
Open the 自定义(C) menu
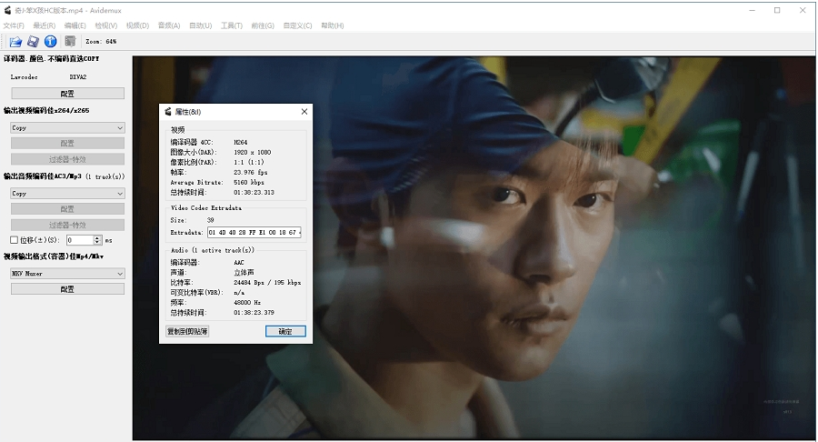coord(297,25)
